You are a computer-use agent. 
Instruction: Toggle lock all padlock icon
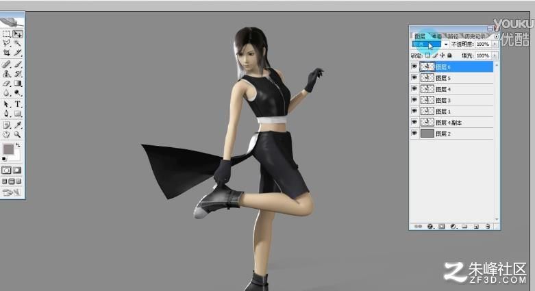(x=449, y=55)
